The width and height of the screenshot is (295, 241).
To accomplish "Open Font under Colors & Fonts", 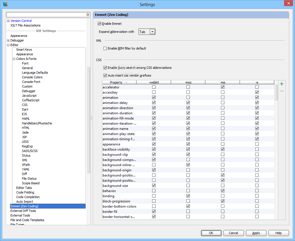I will click(25, 63).
